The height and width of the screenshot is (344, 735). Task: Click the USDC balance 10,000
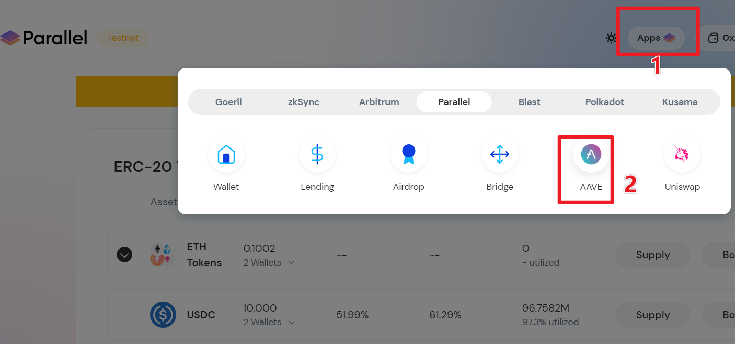(x=260, y=308)
